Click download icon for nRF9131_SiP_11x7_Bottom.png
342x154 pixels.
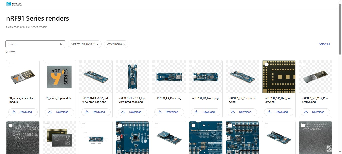(269, 112)
